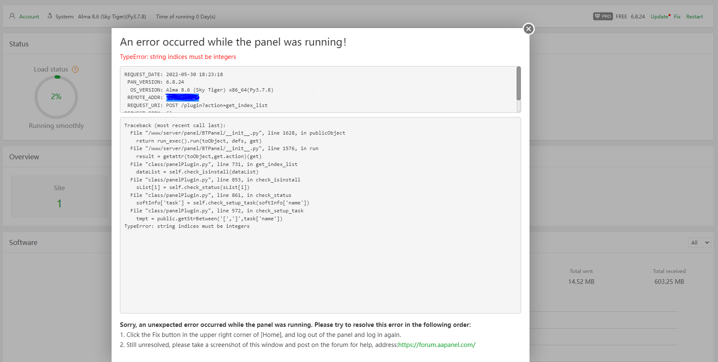The height and width of the screenshot is (362, 718).
Task: Click the FREE version label
Action: coord(621,17)
